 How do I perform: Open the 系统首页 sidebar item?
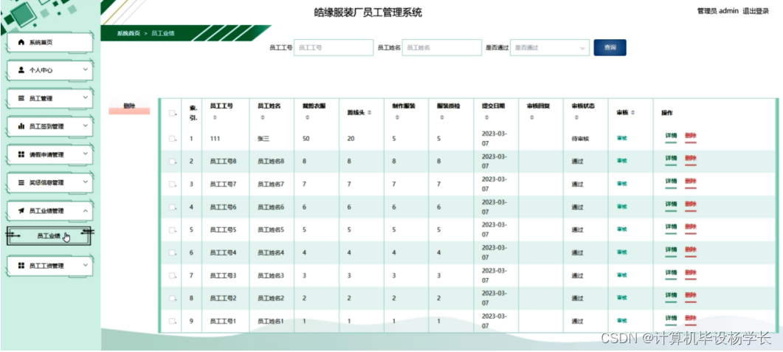click(50, 43)
